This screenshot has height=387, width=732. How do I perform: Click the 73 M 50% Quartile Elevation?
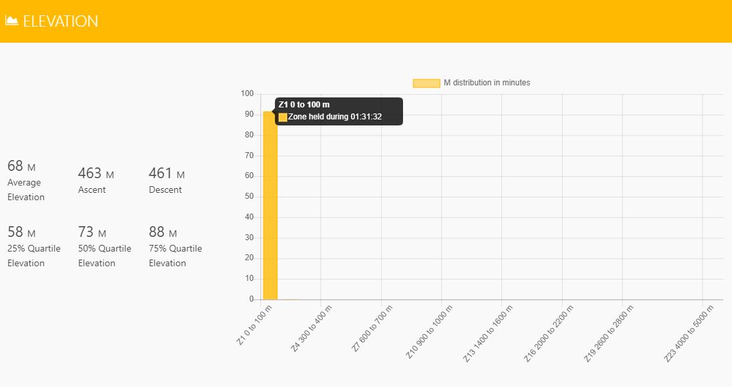[x=105, y=246]
